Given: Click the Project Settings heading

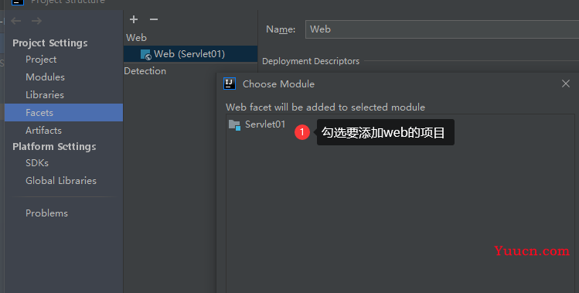Looking at the screenshot, I should pyautogui.click(x=49, y=43).
